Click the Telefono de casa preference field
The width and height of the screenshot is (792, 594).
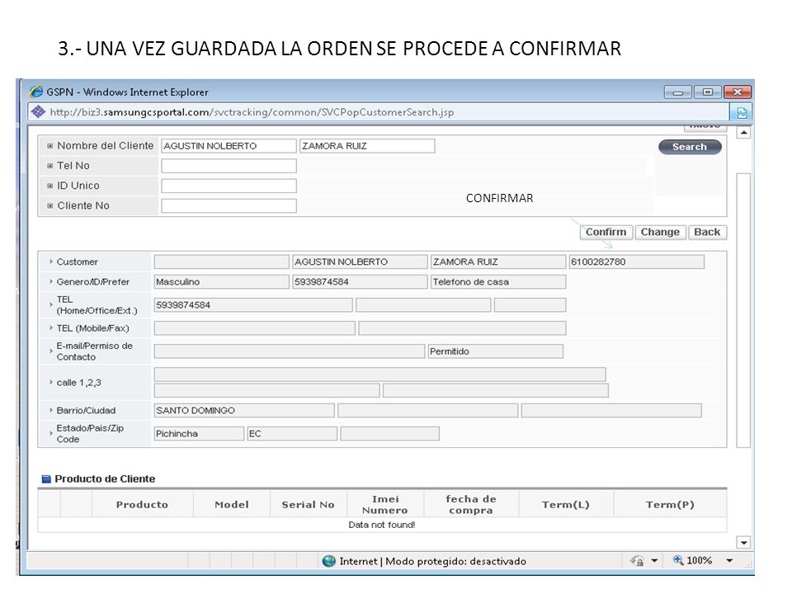click(498, 282)
